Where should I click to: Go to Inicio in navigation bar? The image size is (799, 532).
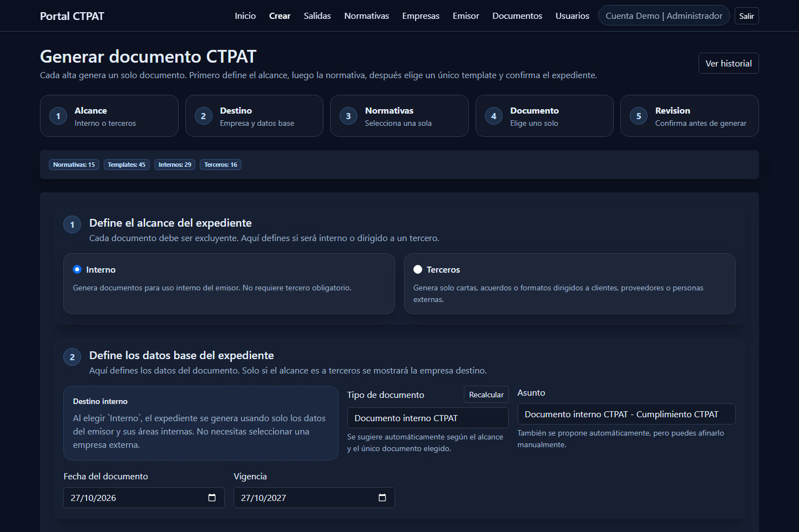pyautogui.click(x=245, y=16)
